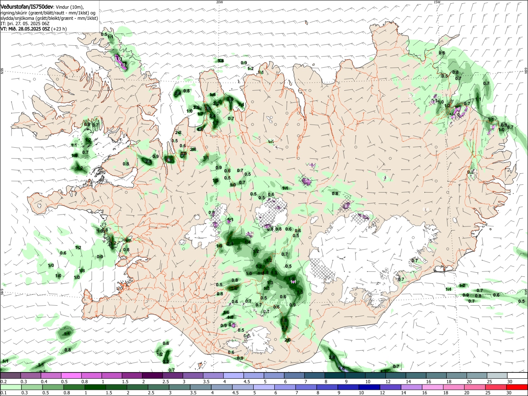Image resolution: width=528 pixels, height=396 pixels.
Task: Click the 30 label on the upper legend scale
Action: (x=510, y=382)
